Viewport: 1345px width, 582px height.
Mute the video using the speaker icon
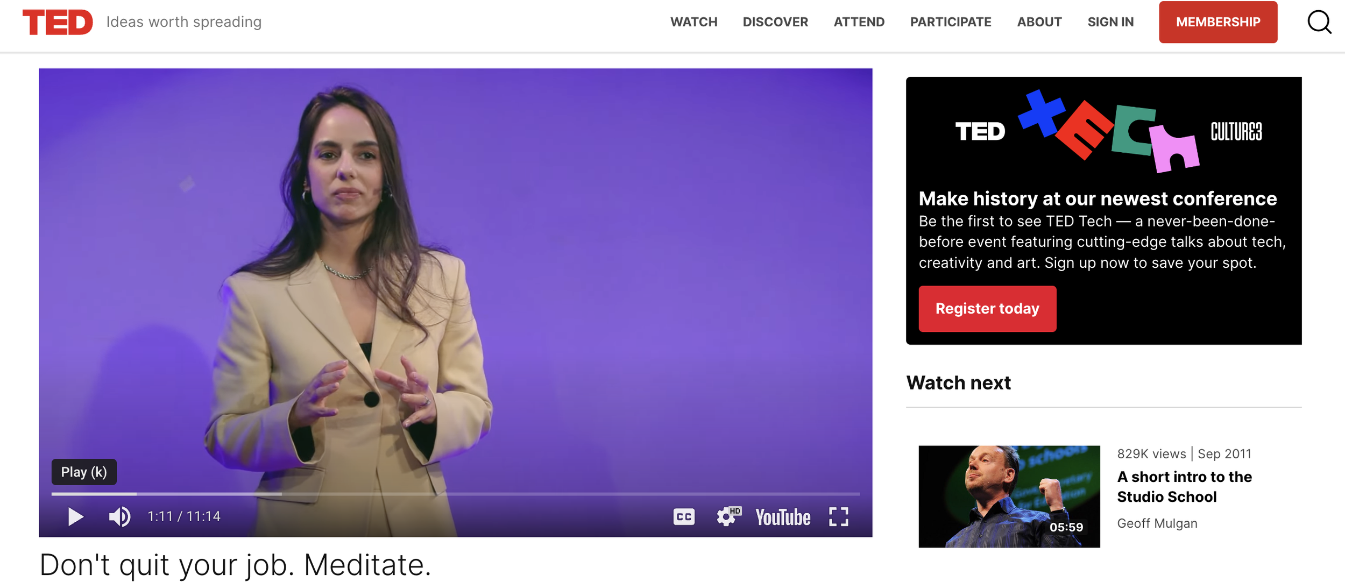tap(119, 517)
